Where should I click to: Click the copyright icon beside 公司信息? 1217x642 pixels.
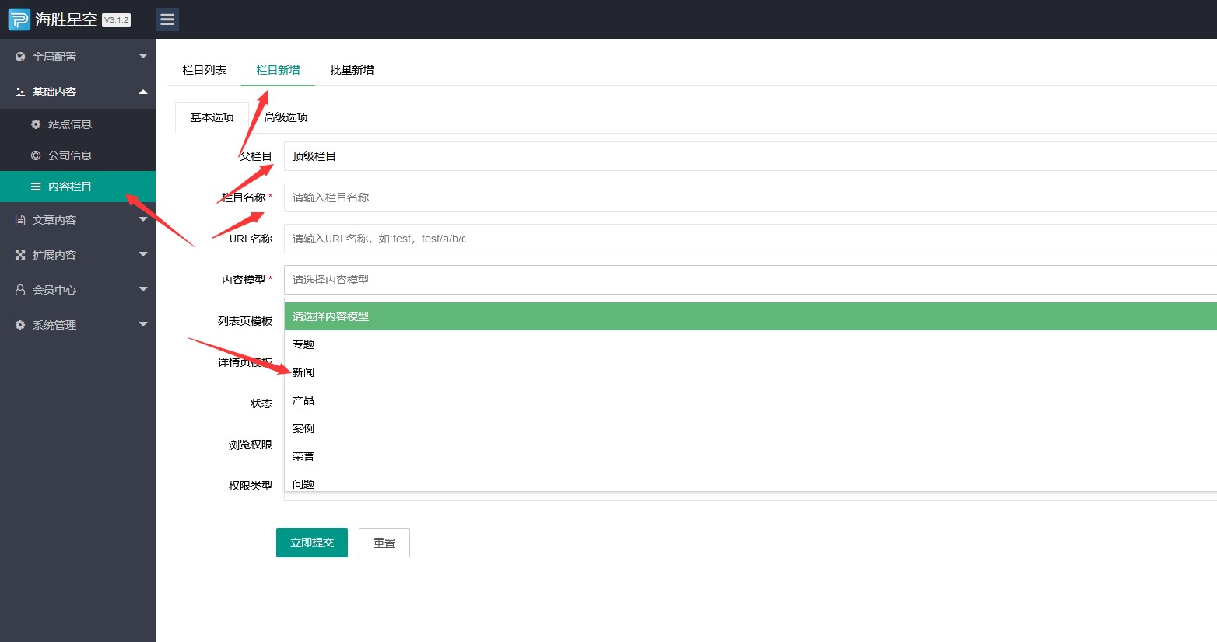point(36,155)
